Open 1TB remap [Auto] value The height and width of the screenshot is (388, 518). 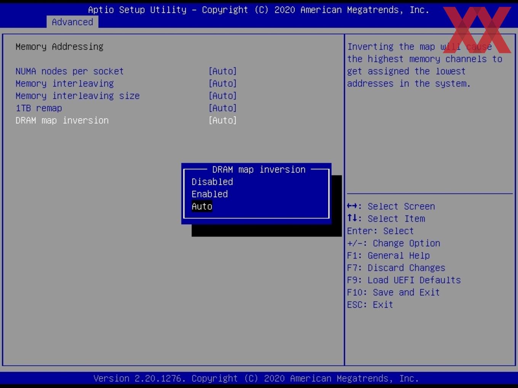click(222, 108)
